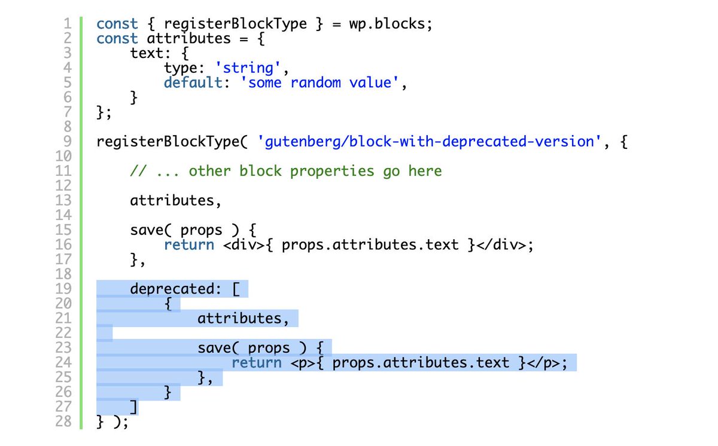
Task: Click the green gutter bar beside line 1
Action: (x=80, y=23)
